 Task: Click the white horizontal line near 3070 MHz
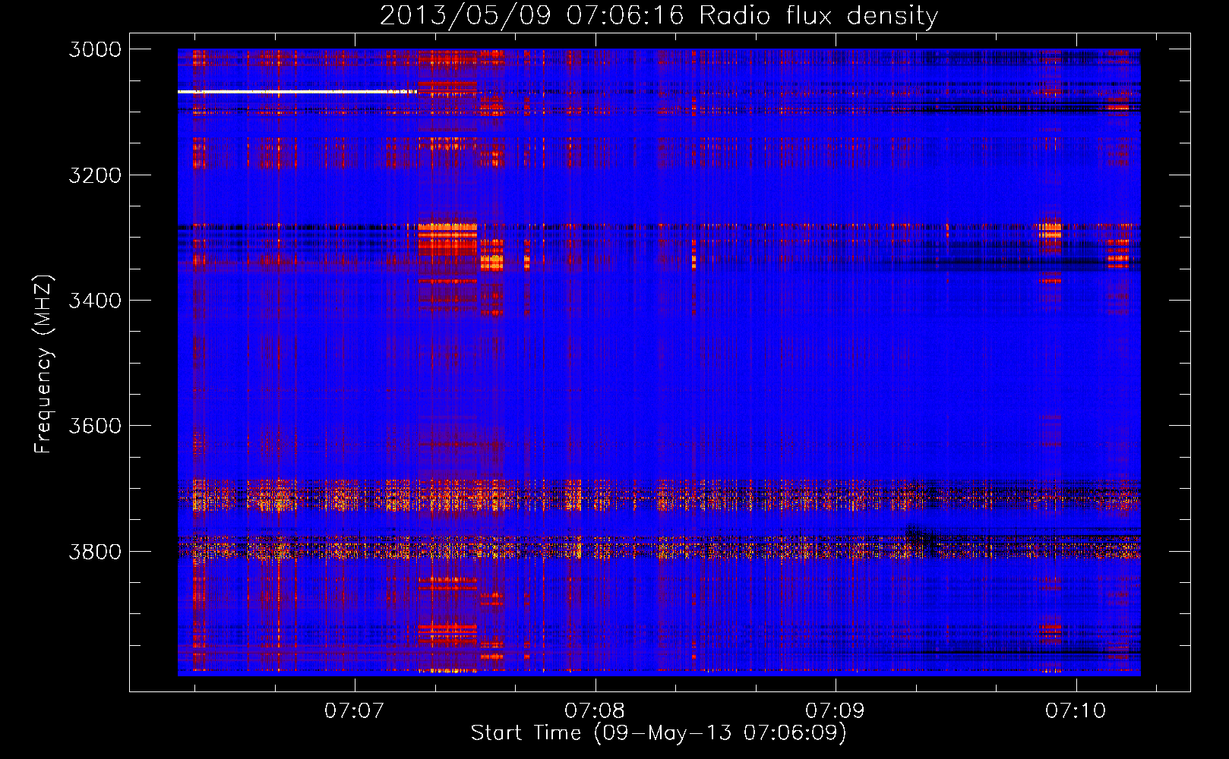pos(297,91)
